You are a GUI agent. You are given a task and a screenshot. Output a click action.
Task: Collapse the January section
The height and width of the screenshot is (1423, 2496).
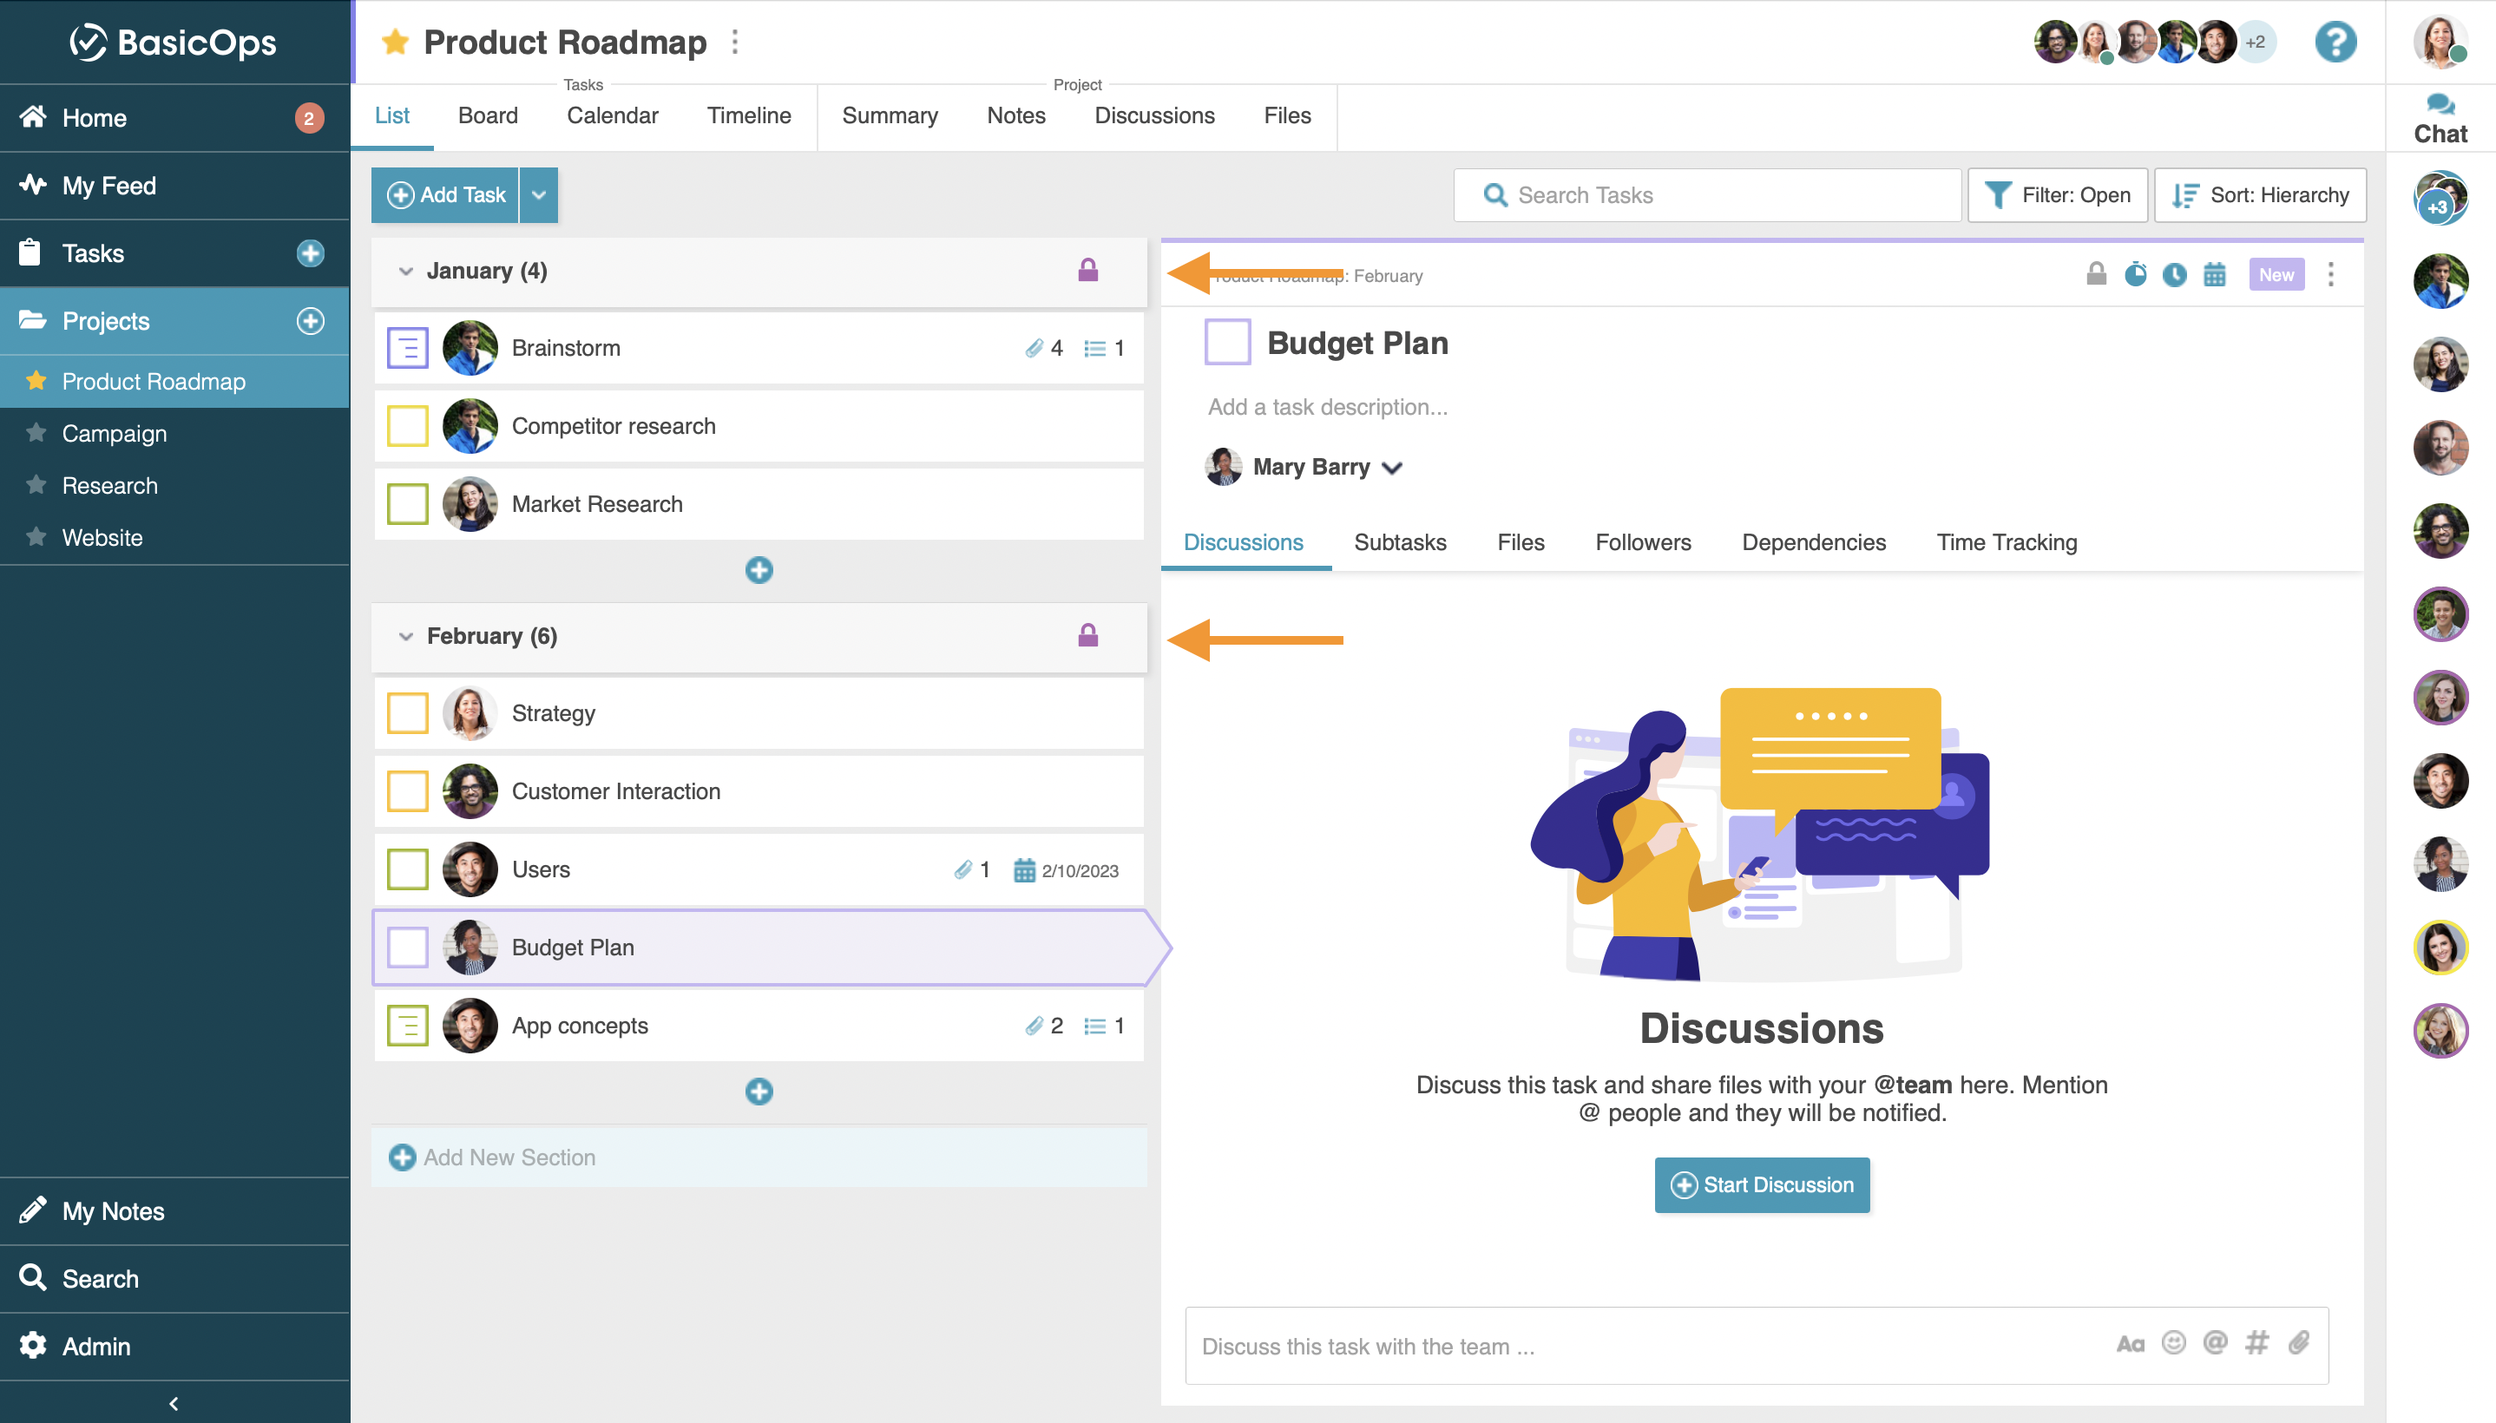pyautogui.click(x=405, y=271)
